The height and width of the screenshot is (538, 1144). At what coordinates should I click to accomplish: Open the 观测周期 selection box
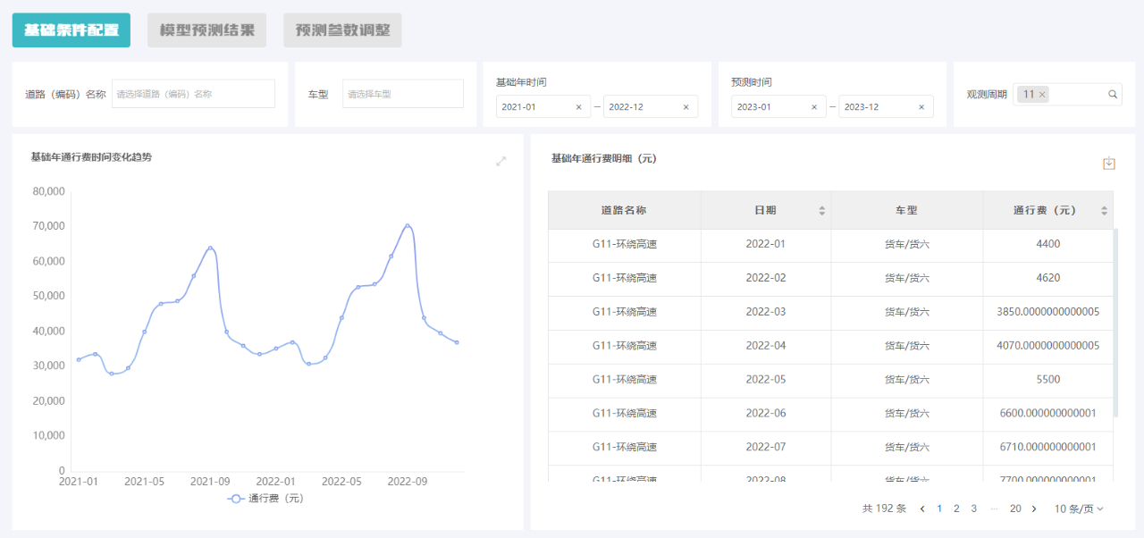[x=1067, y=94]
